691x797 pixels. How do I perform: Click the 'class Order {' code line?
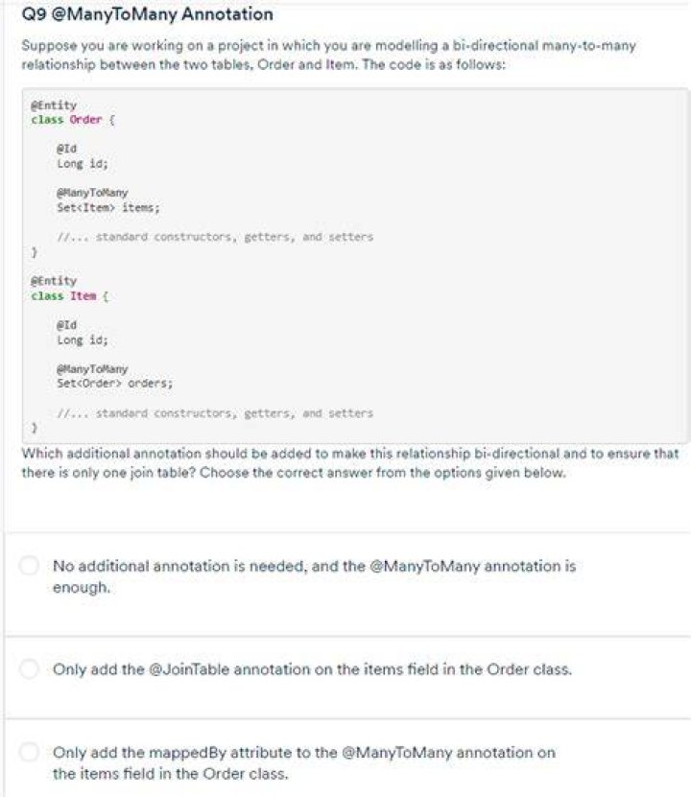73,120
